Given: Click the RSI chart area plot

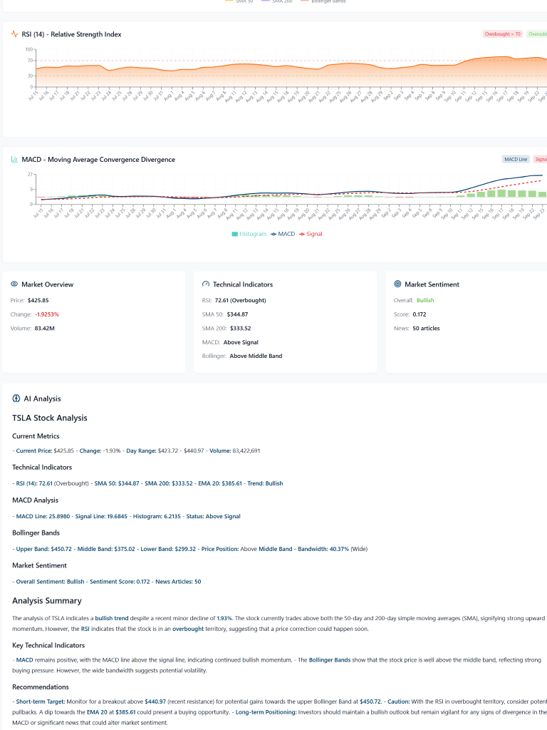Looking at the screenshot, I should 291,68.
